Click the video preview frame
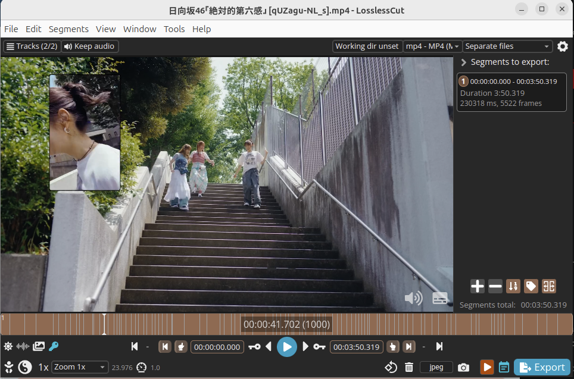 [x=227, y=184]
